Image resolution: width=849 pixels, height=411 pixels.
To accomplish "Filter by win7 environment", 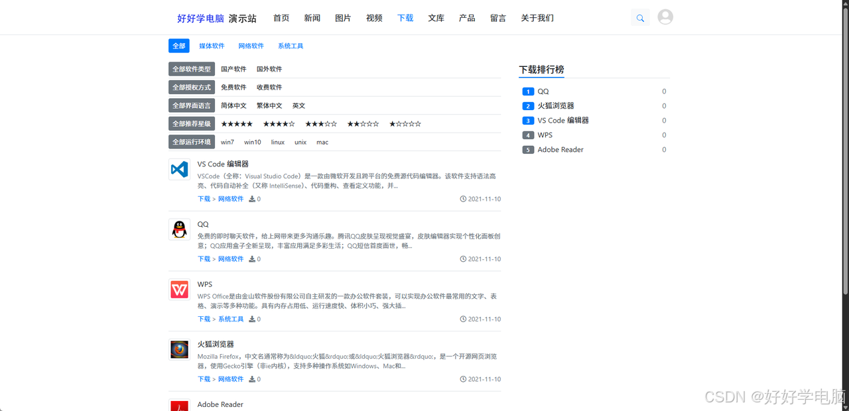I will (228, 142).
